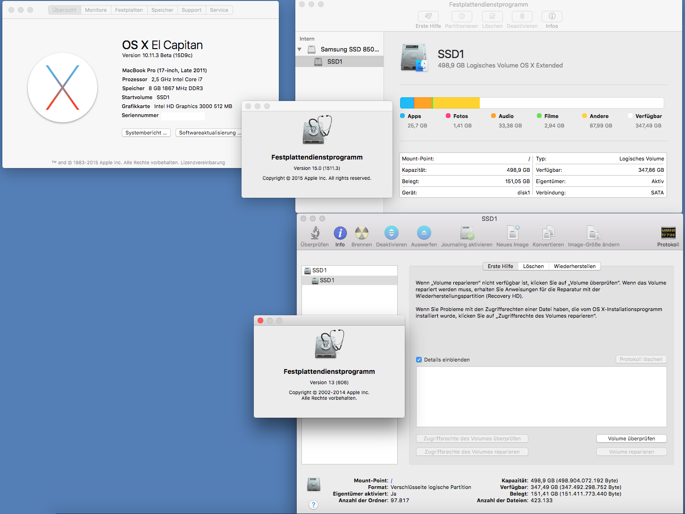Select the Wiederherstellen tab

click(575, 266)
